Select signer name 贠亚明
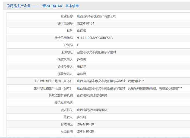 [81, 117]
